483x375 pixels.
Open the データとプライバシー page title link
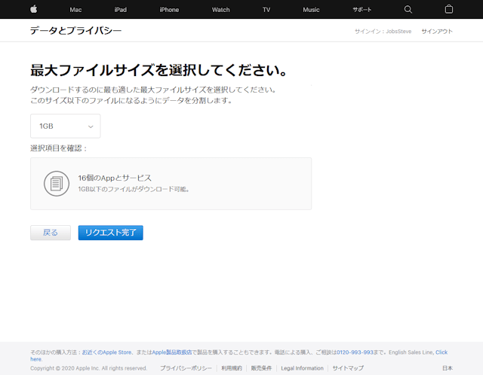75,31
